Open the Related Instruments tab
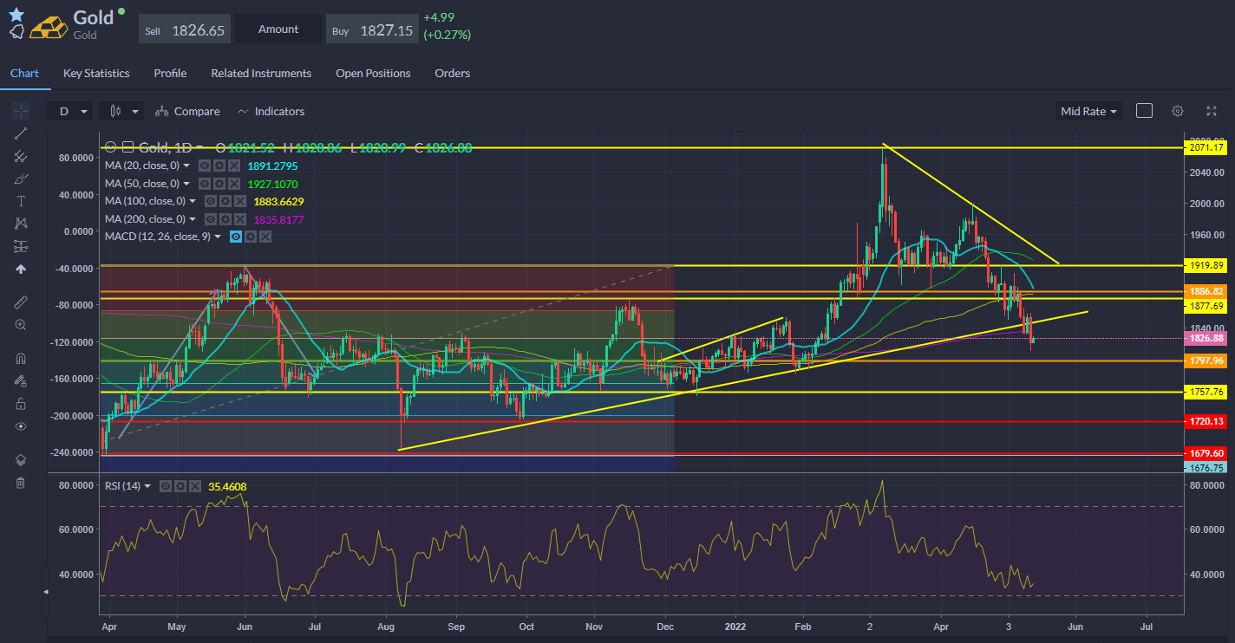1235x643 pixels. (x=261, y=73)
